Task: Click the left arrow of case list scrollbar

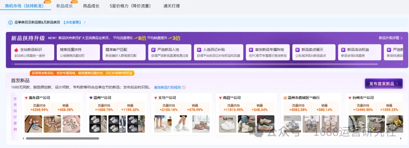Action: click(23, 139)
